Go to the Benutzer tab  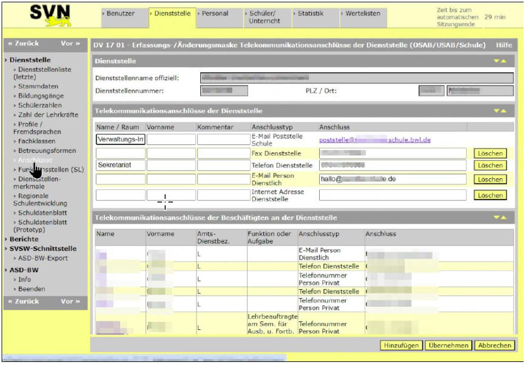click(x=123, y=13)
